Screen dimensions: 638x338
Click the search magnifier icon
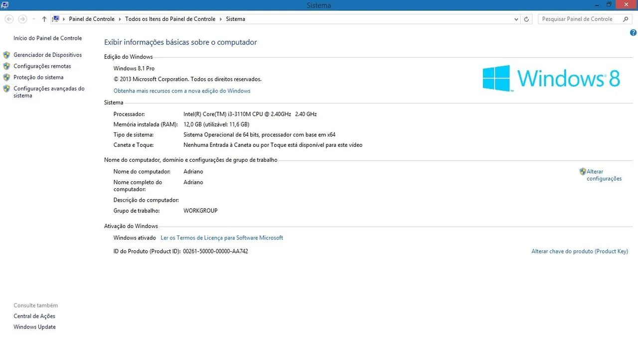pyautogui.click(x=626, y=18)
